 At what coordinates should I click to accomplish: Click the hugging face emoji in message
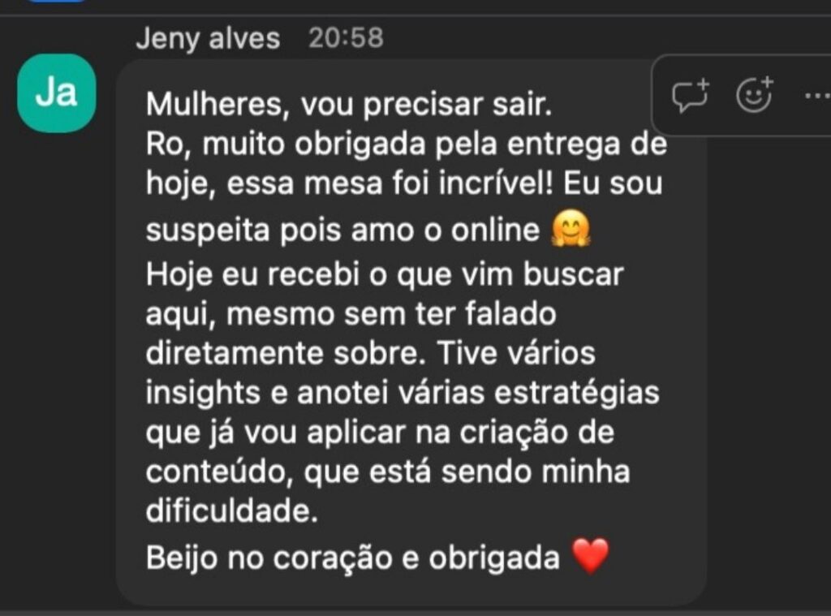tap(571, 229)
